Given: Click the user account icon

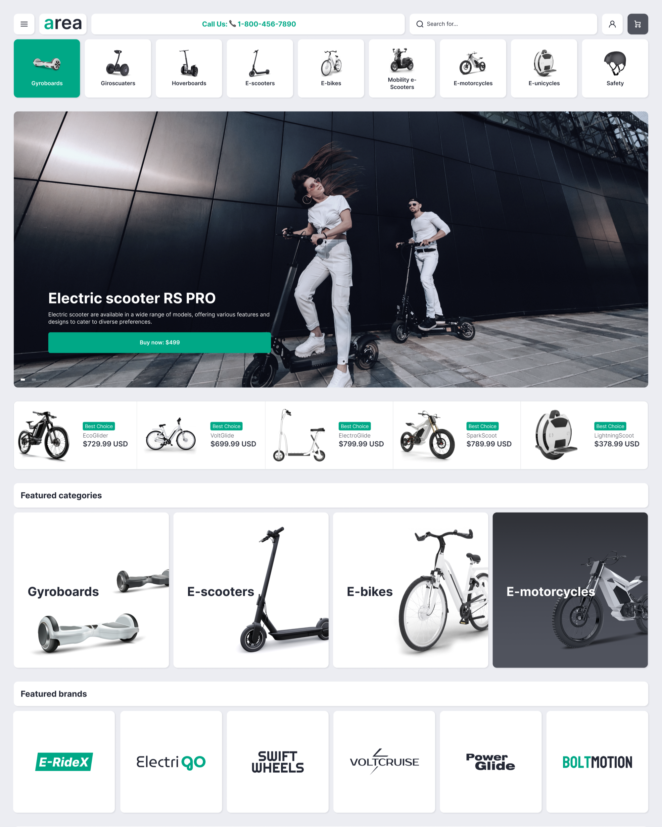Looking at the screenshot, I should click(x=613, y=24).
